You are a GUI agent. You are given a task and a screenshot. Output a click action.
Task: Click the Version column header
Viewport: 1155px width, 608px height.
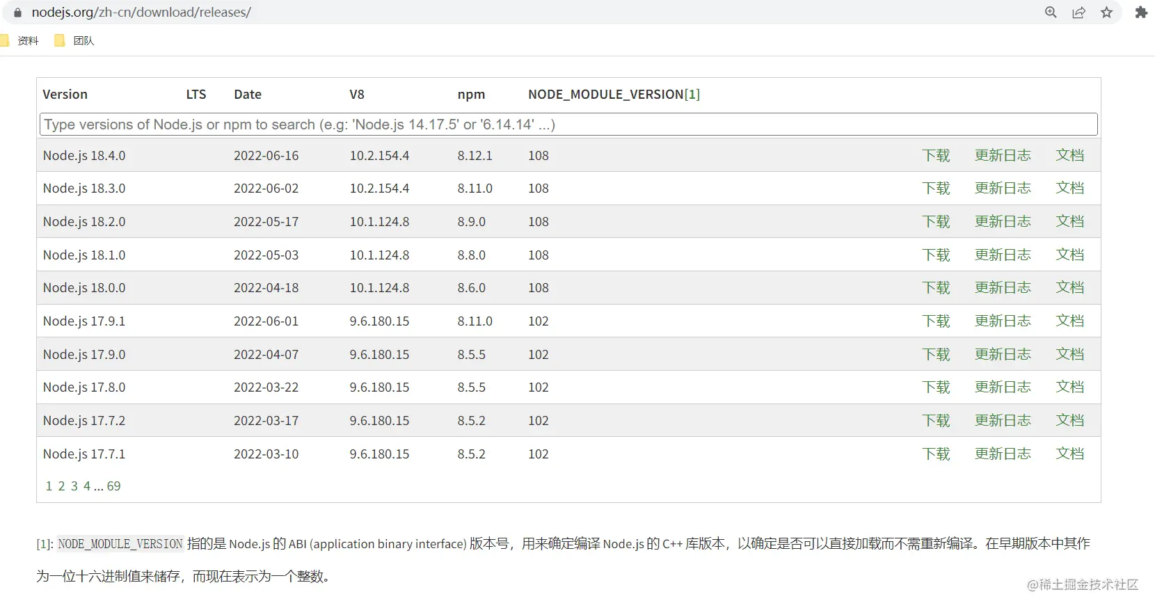[x=65, y=95]
